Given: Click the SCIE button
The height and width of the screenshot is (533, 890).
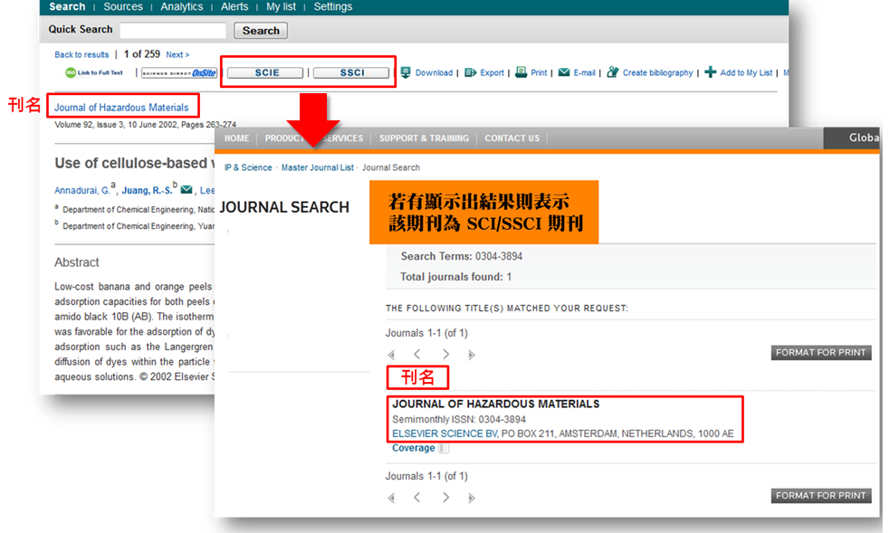Looking at the screenshot, I should click(x=265, y=72).
